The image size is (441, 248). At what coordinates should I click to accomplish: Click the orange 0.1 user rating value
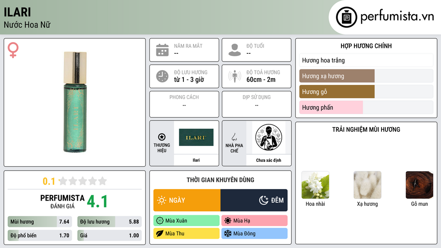click(49, 181)
